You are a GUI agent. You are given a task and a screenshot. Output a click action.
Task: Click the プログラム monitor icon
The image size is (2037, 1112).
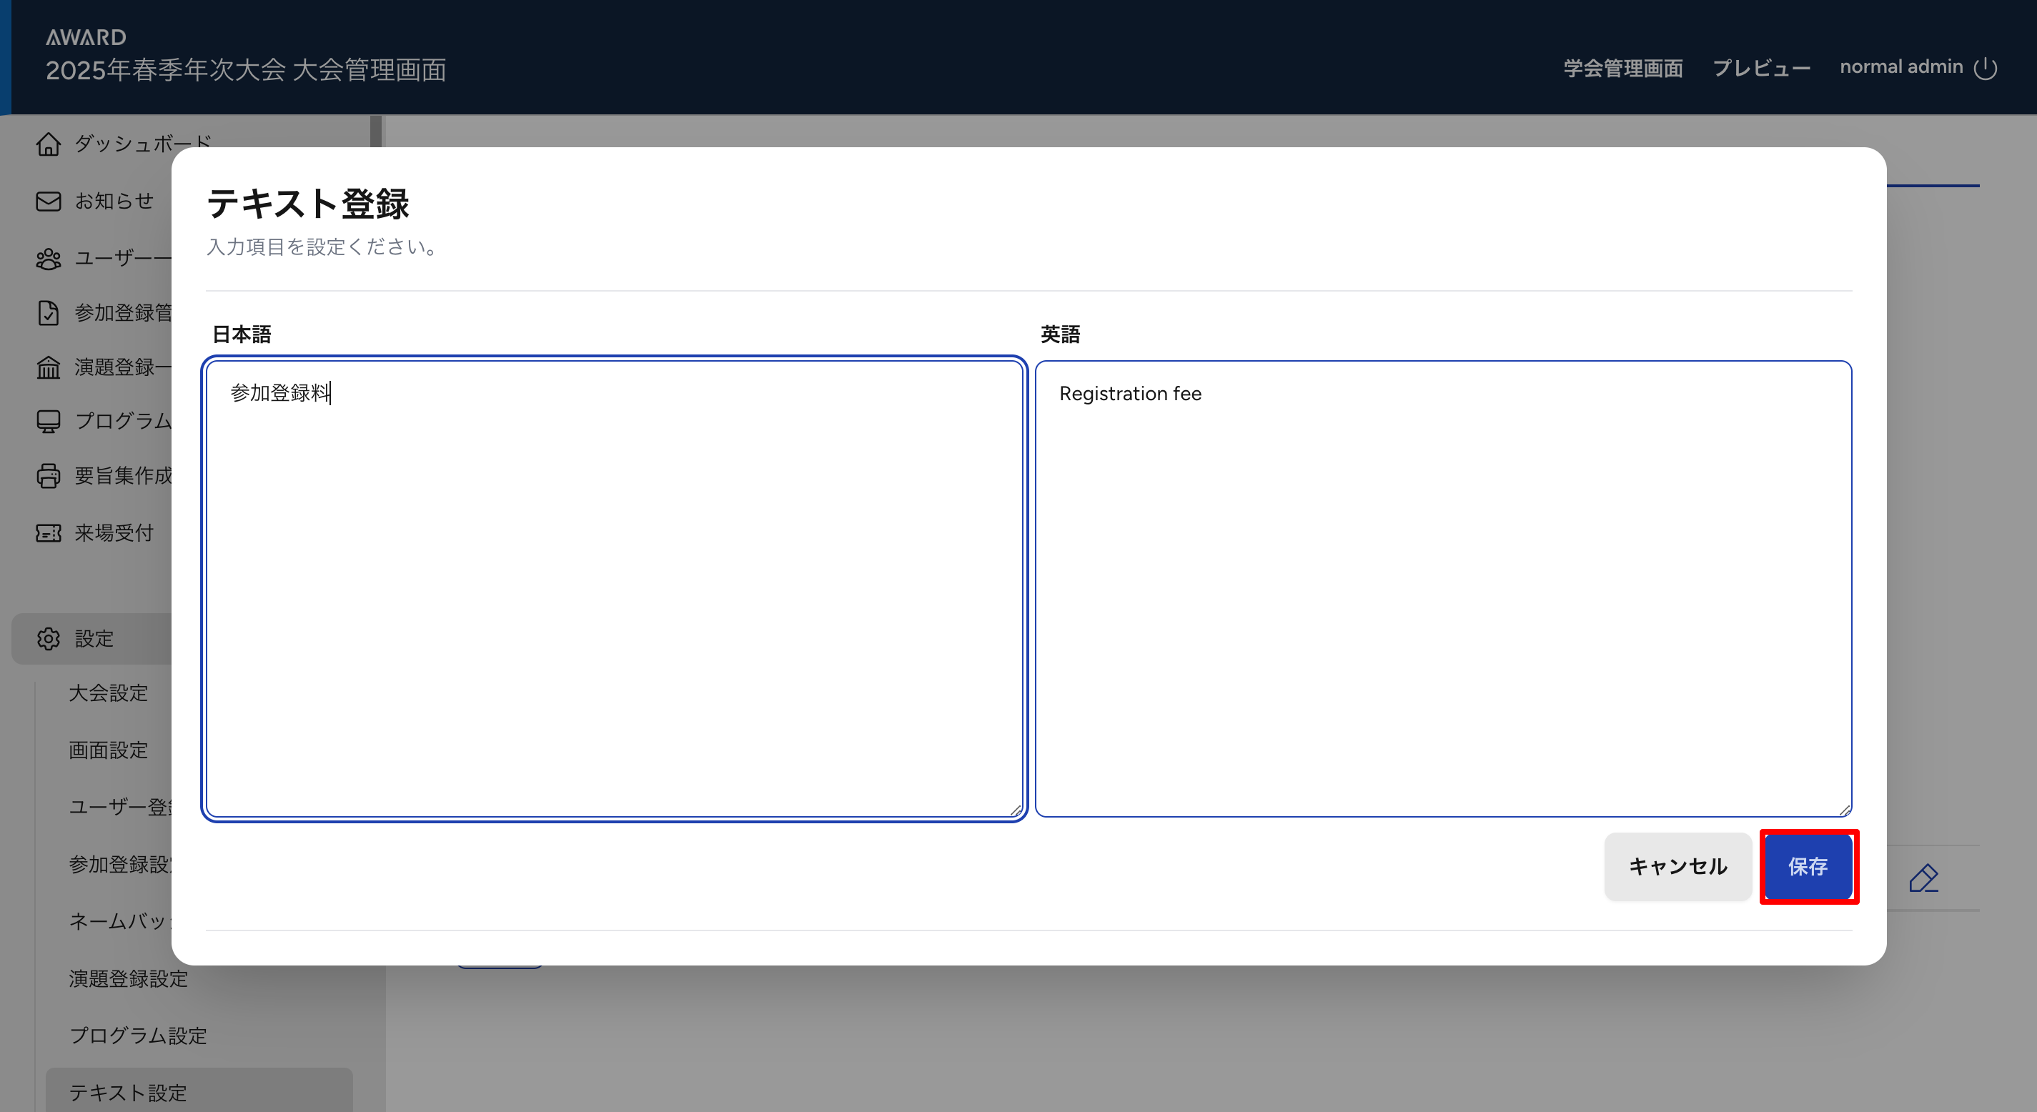tap(48, 421)
